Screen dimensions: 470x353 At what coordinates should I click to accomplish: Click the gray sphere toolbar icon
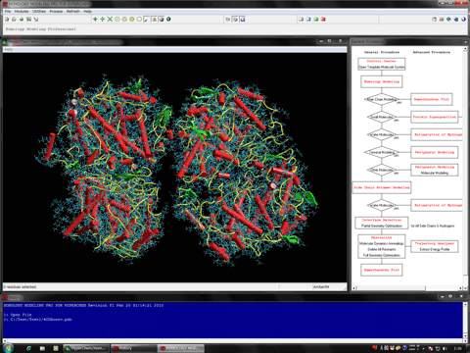[162, 20]
